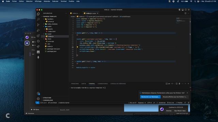The width and height of the screenshot is (218, 122).
Task: Open package-lock.json in the explorer
Action: [x=53, y=49]
